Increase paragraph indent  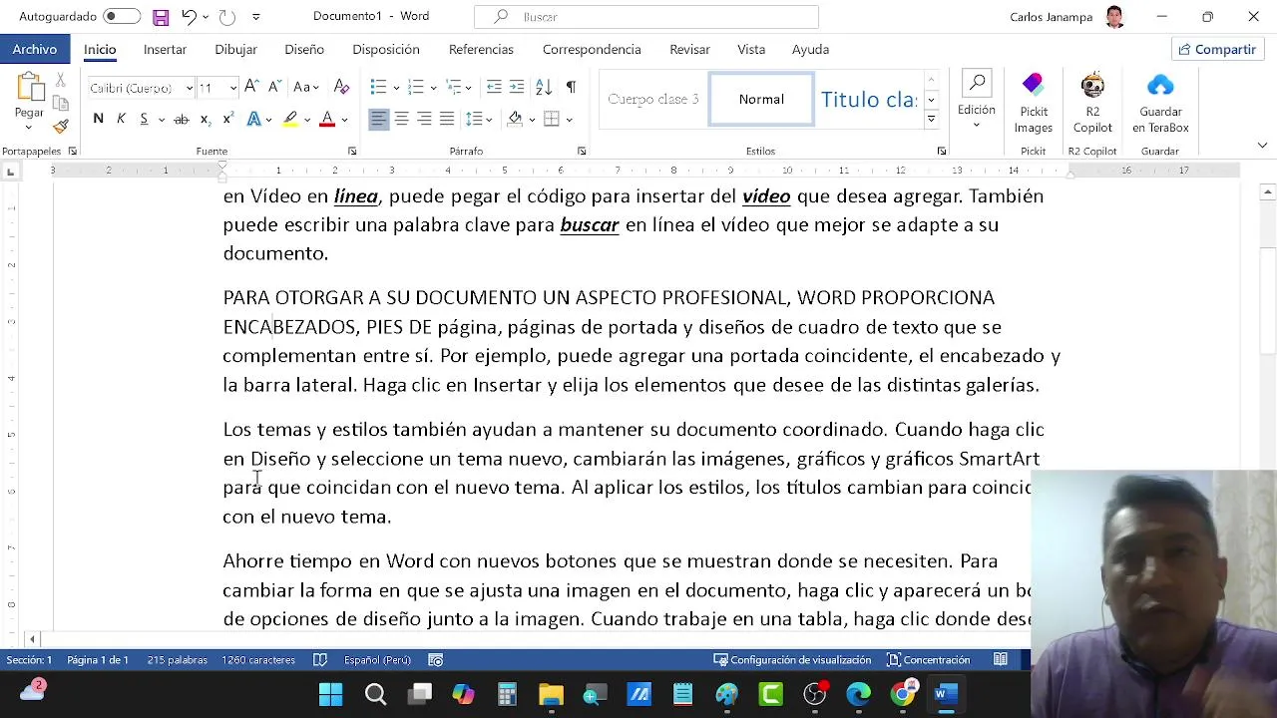point(517,87)
